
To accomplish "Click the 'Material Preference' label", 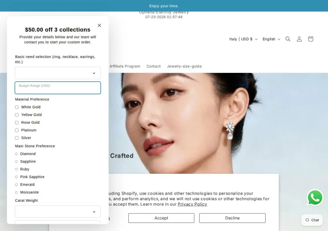I will click(32, 99).
